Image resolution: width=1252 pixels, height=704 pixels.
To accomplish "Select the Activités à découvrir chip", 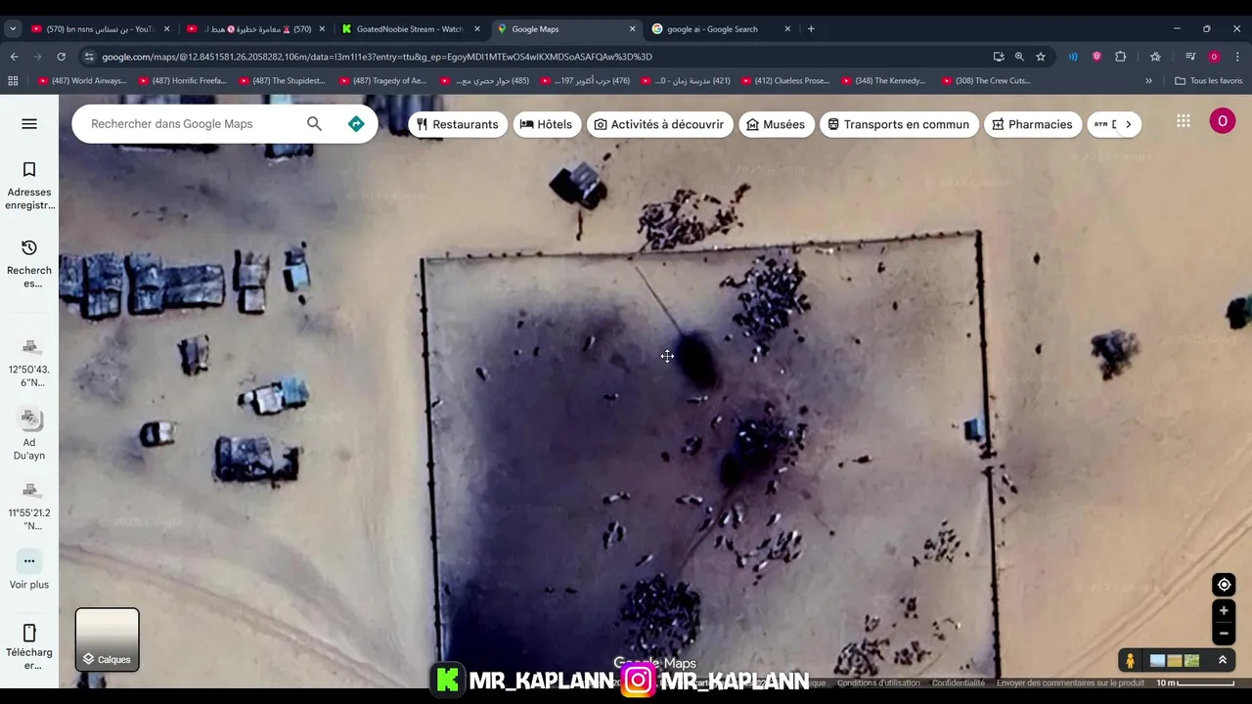I will pyautogui.click(x=659, y=124).
